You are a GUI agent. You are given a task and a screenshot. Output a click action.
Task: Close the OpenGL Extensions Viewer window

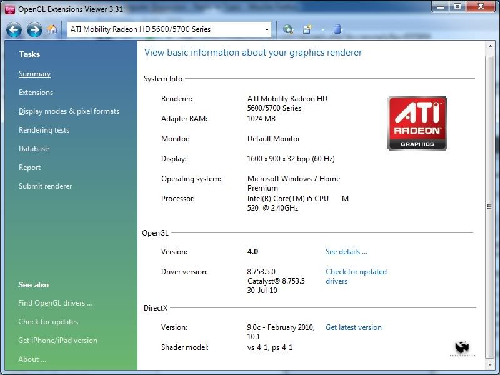coord(481,6)
